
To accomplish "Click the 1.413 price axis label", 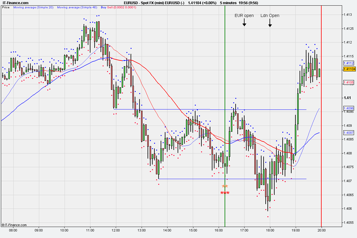I will coord(348,15).
